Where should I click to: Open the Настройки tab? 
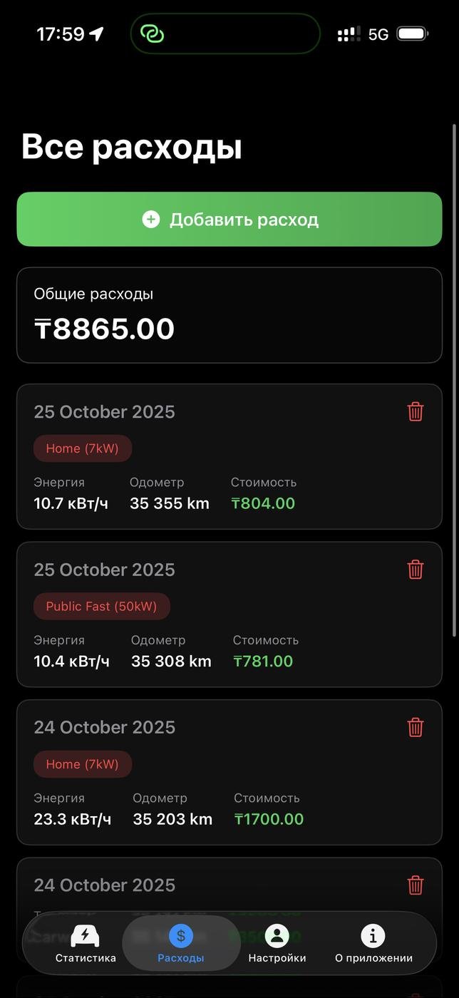(277, 943)
